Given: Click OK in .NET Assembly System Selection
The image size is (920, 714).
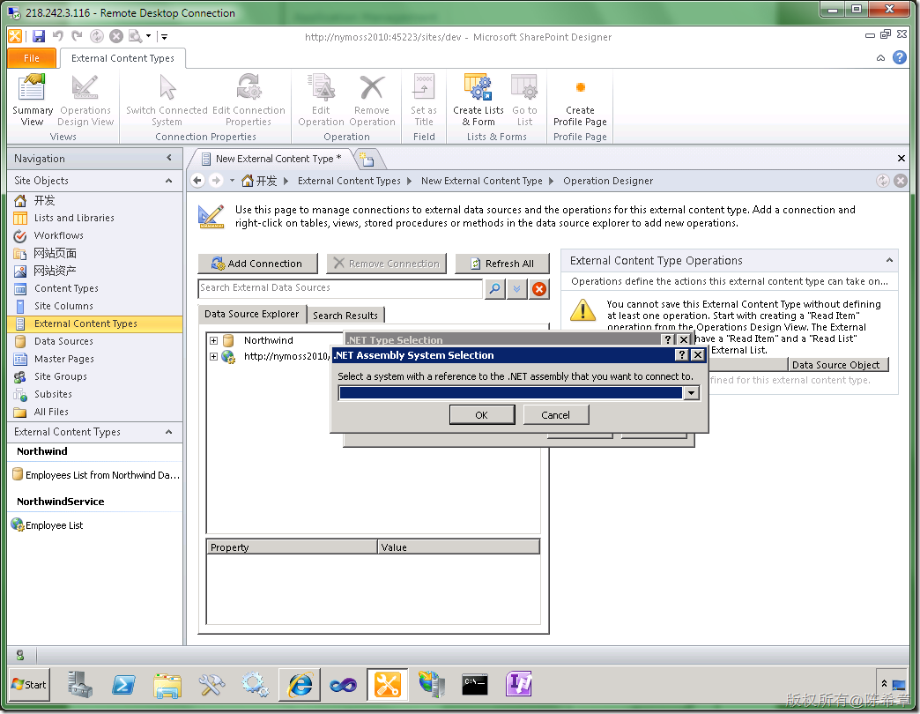Looking at the screenshot, I should click(481, 415).
